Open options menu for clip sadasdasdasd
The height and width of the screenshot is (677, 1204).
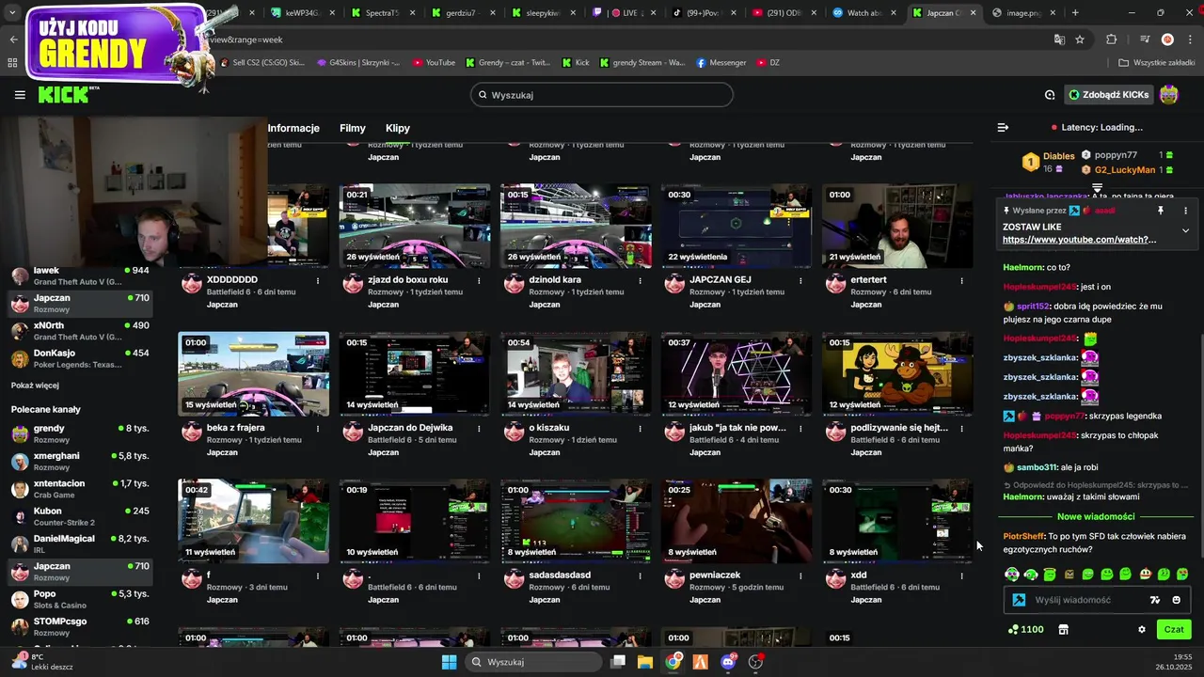pyautogui.click(x=640, y=575)
